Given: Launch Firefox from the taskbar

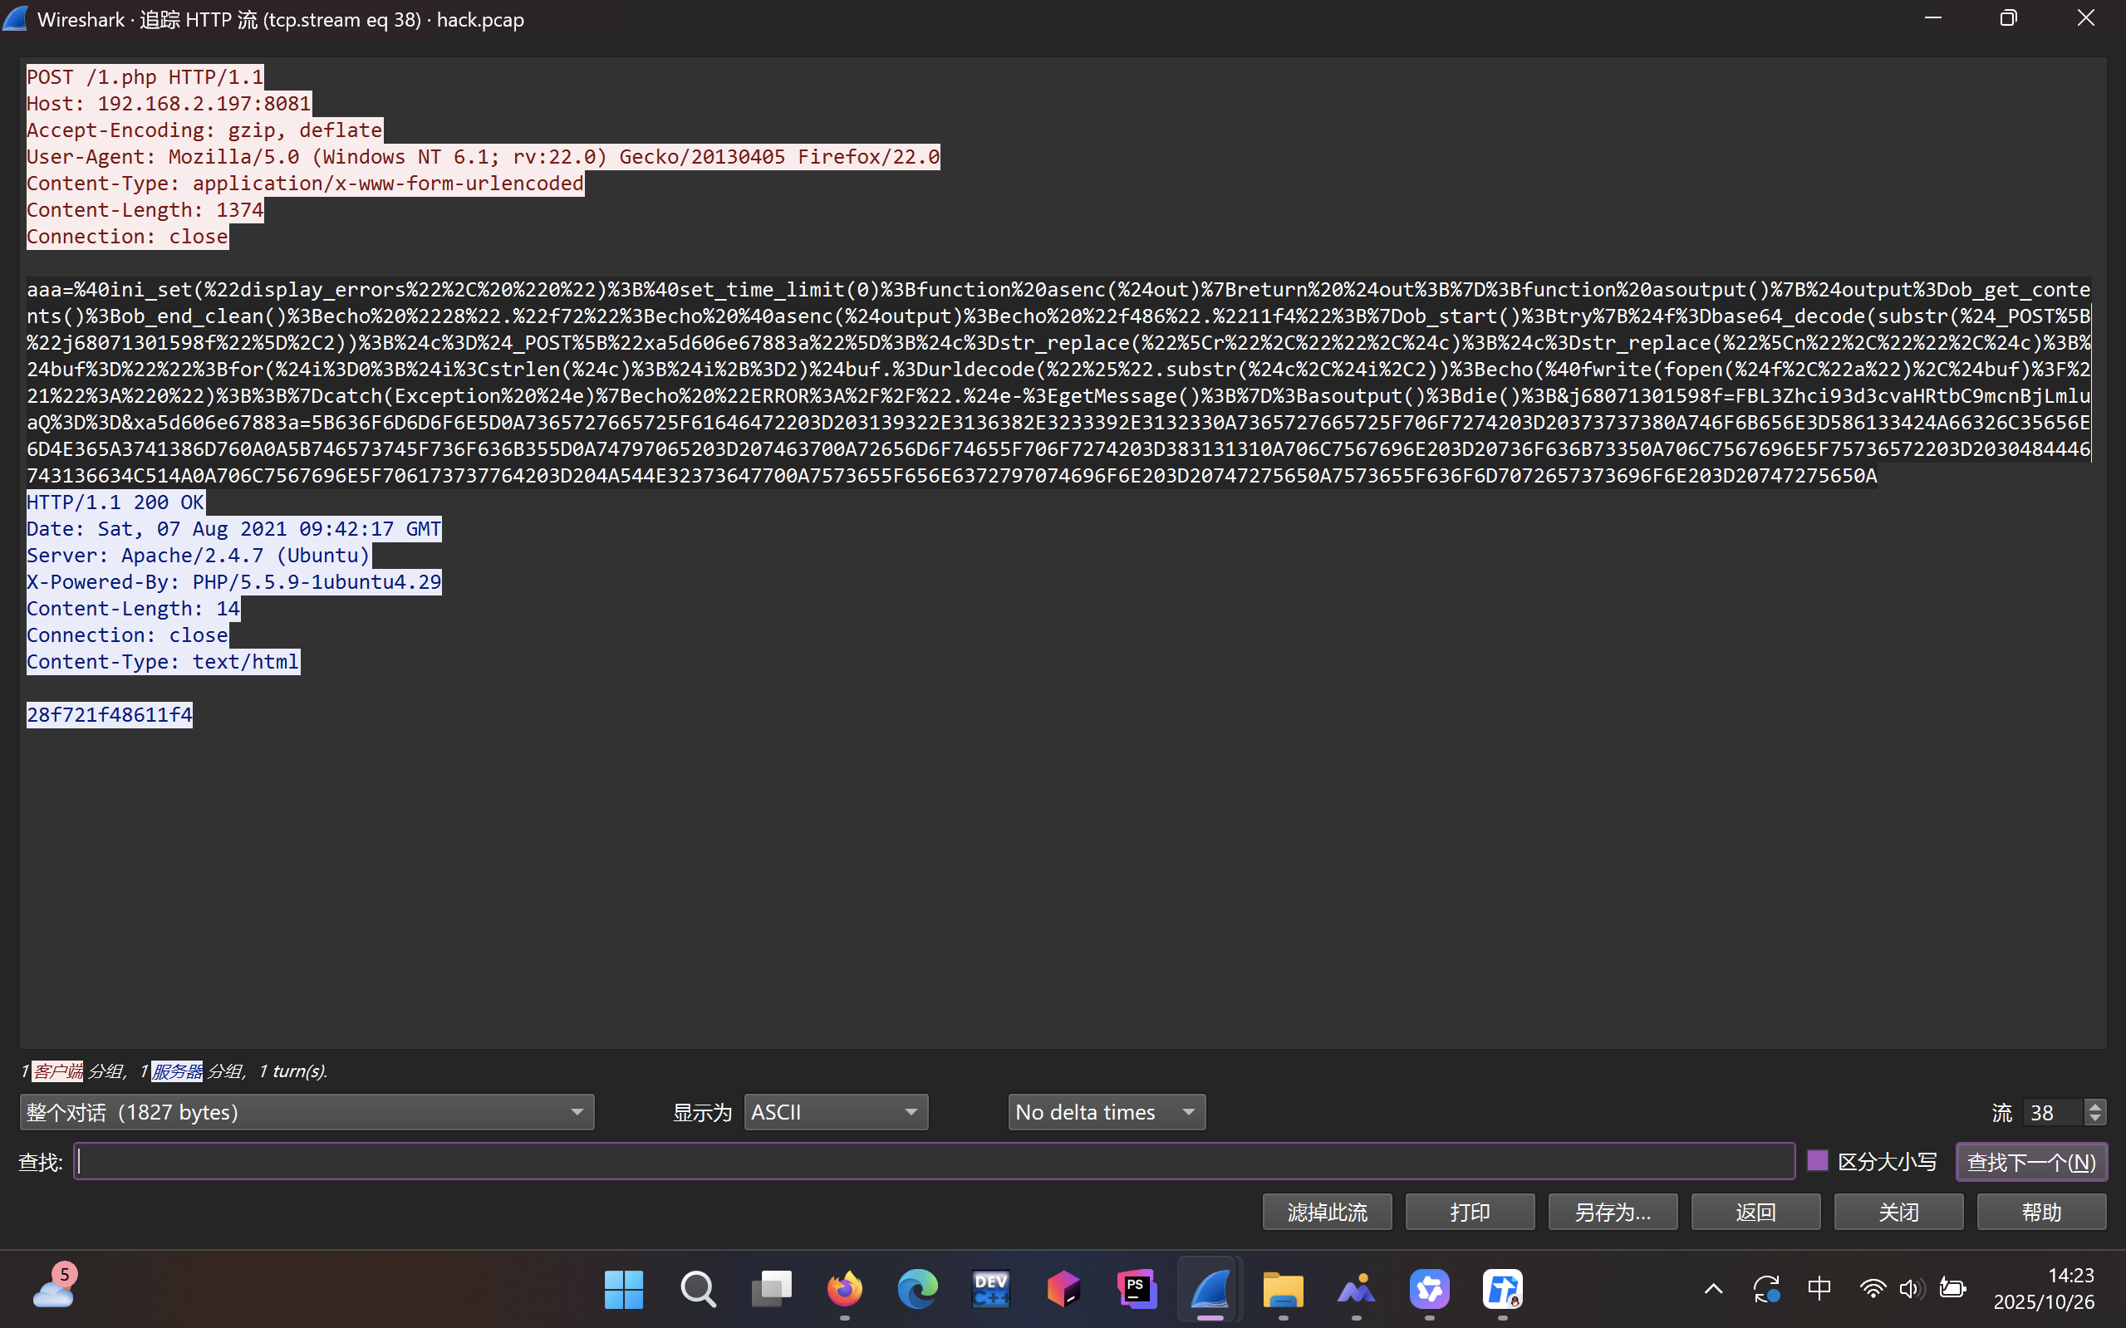Looking at the screenshot, I should coord(844,1288).
